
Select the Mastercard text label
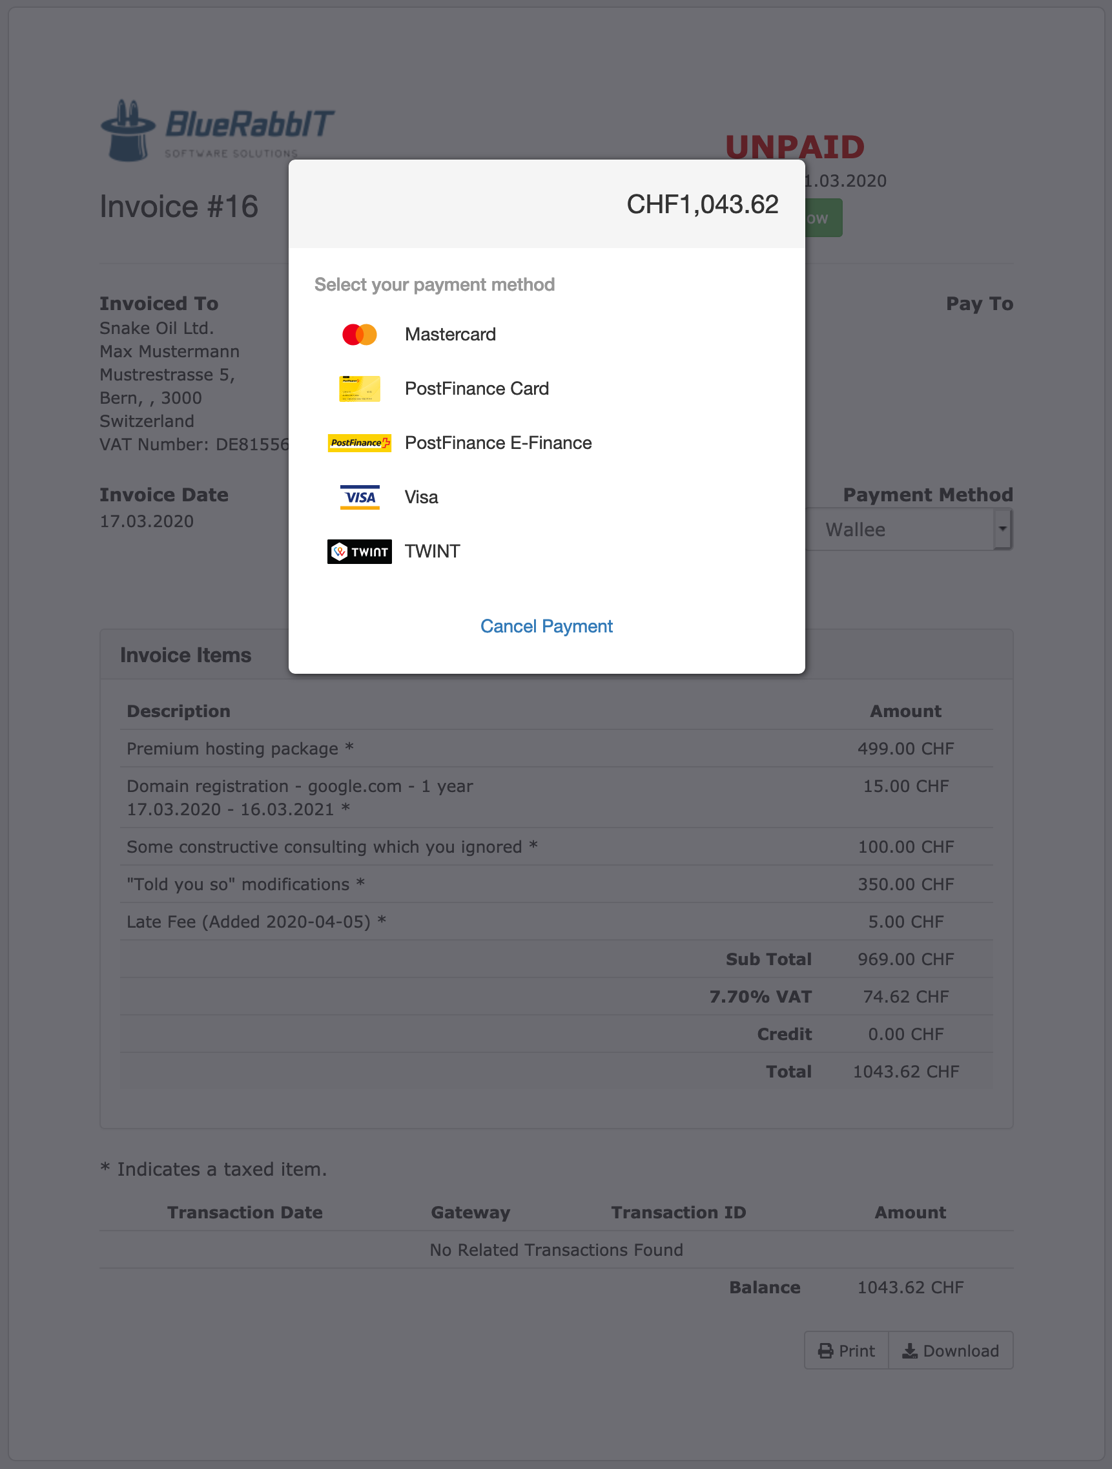(x=450, y=334)
